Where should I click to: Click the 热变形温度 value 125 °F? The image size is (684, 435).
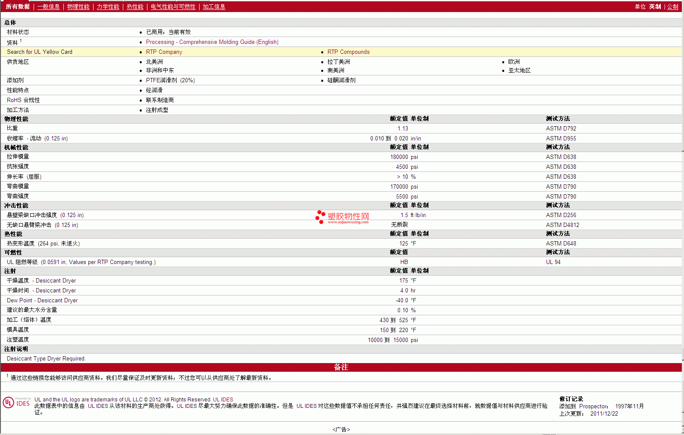(407, 243)
